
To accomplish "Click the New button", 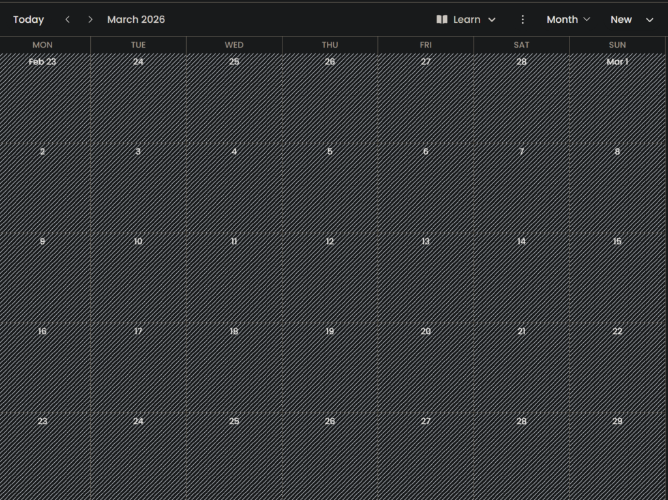I will (x=620, y=20).
